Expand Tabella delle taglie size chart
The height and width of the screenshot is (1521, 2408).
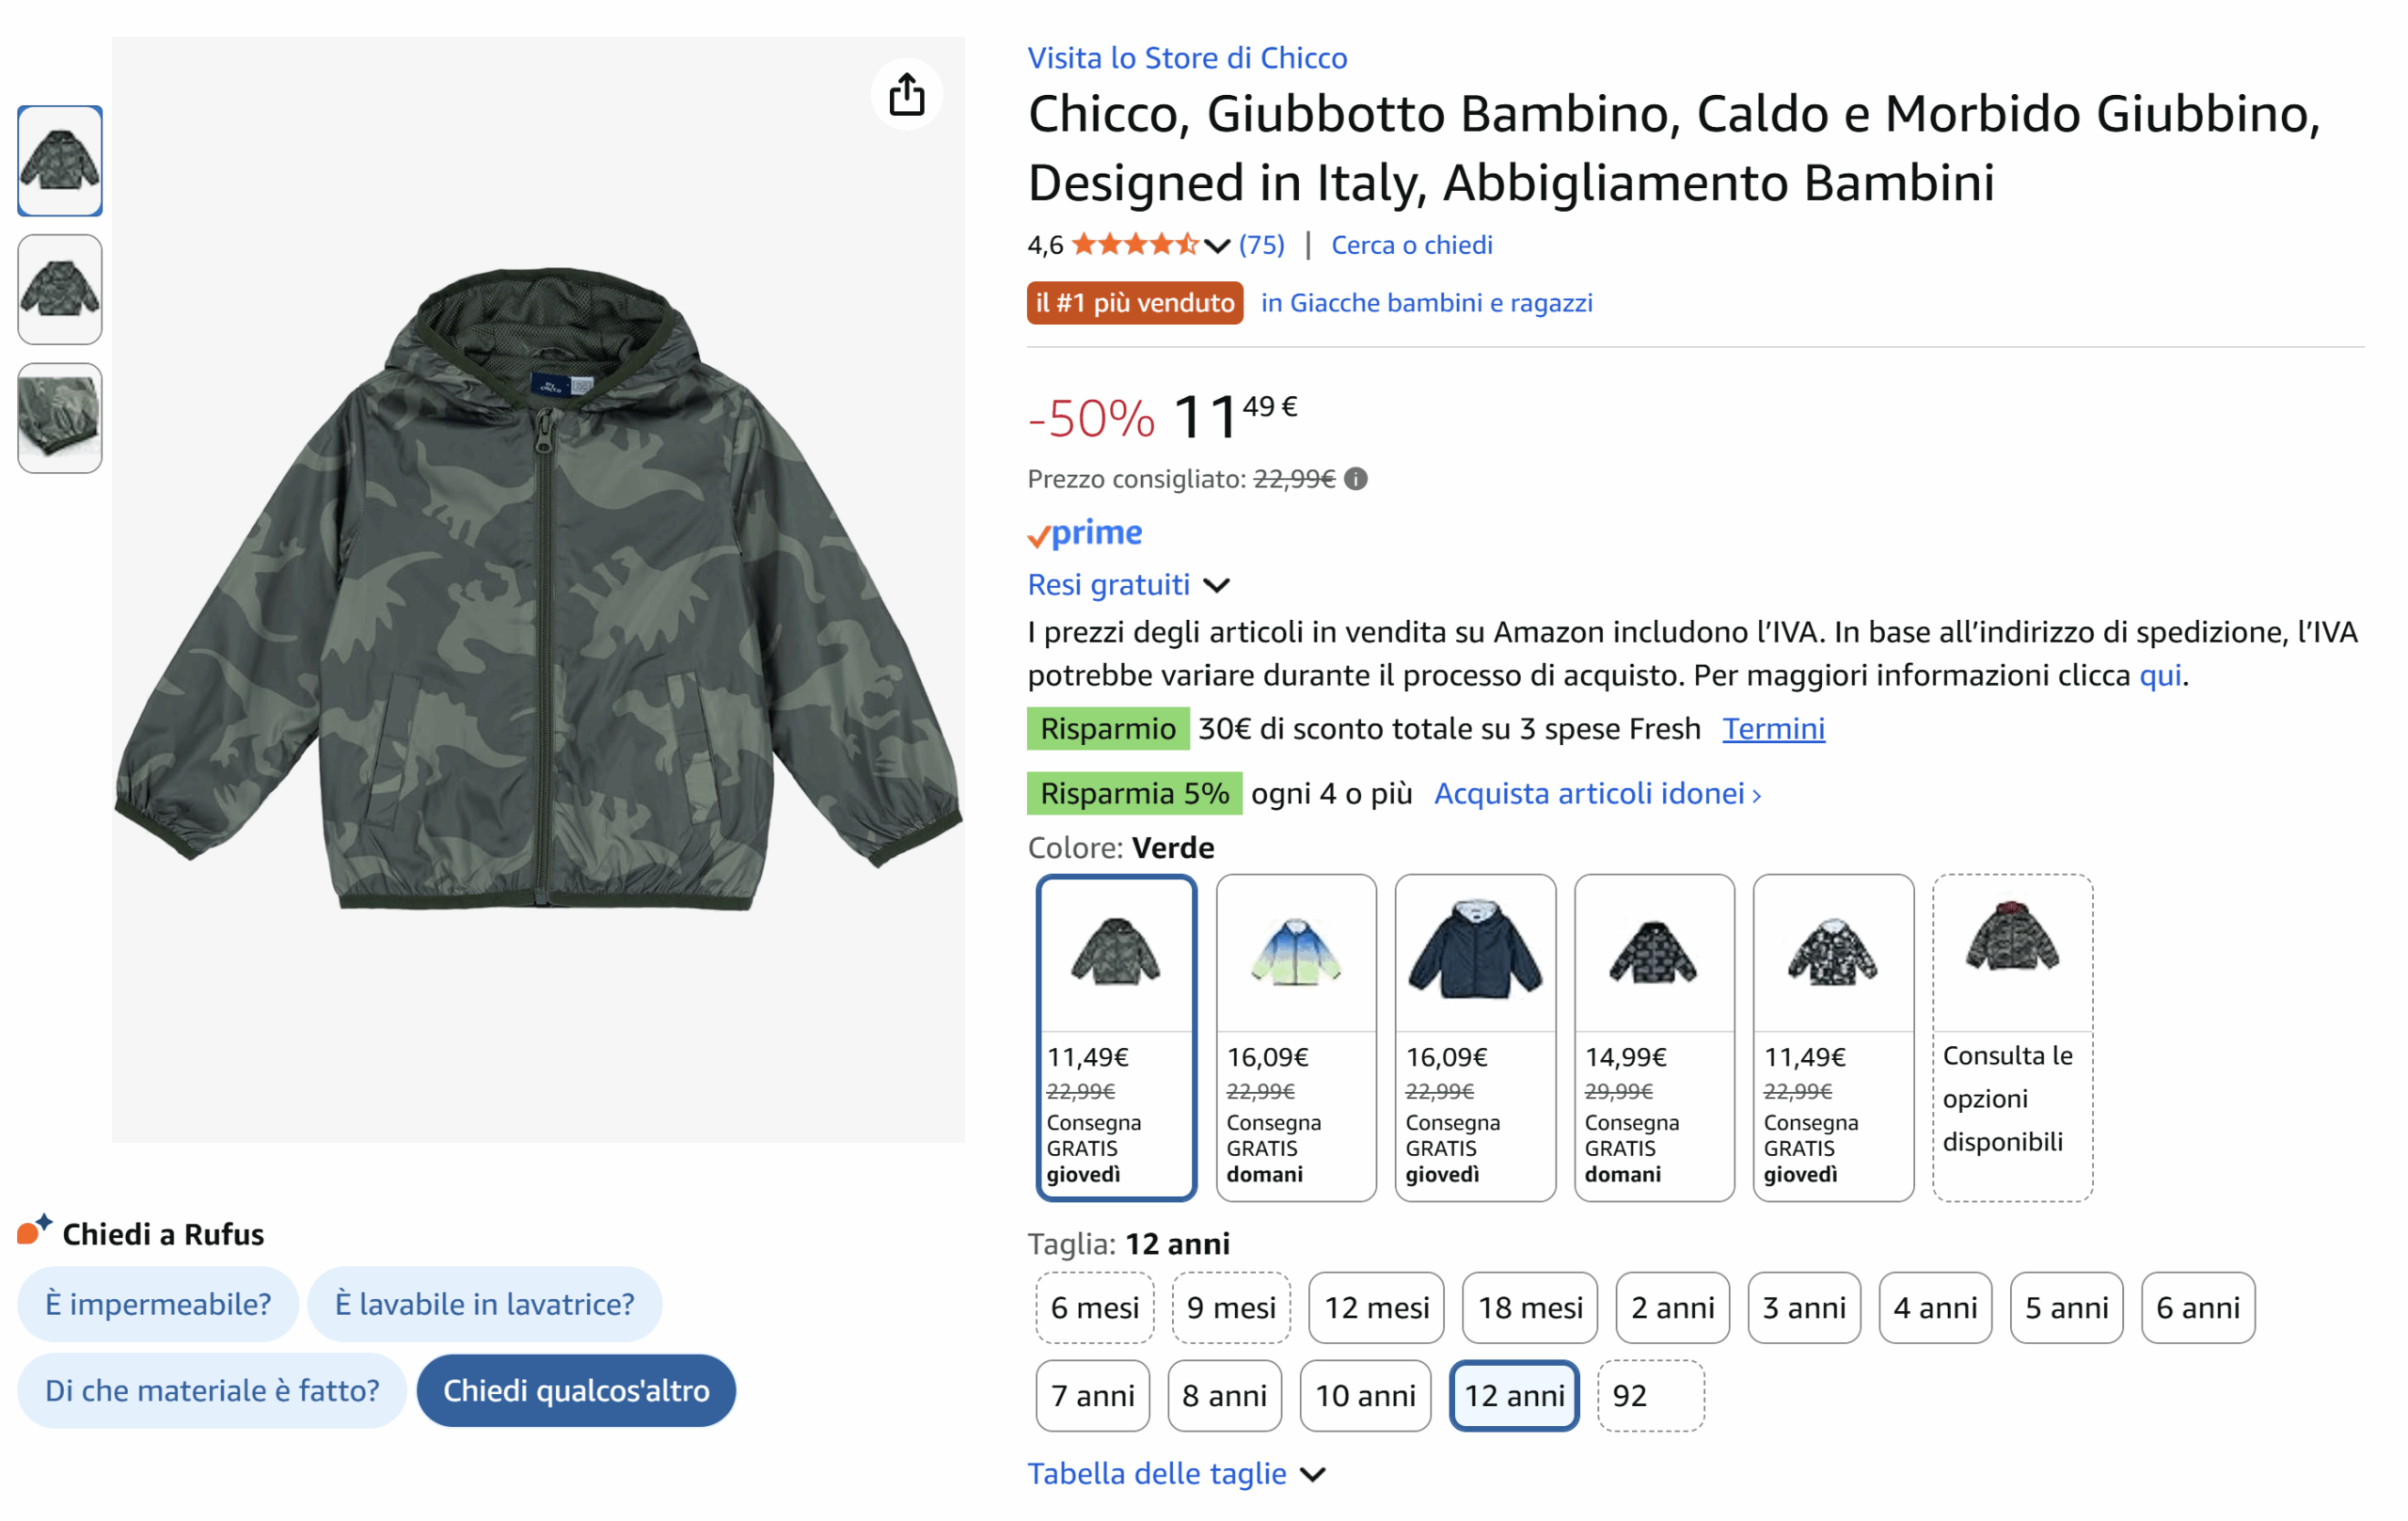click(1313, 1474)
